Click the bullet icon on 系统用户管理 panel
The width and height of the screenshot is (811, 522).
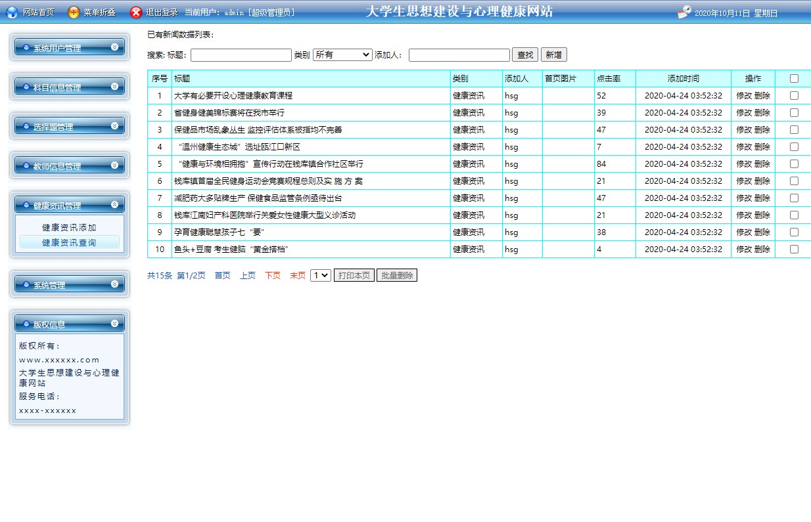26,48
